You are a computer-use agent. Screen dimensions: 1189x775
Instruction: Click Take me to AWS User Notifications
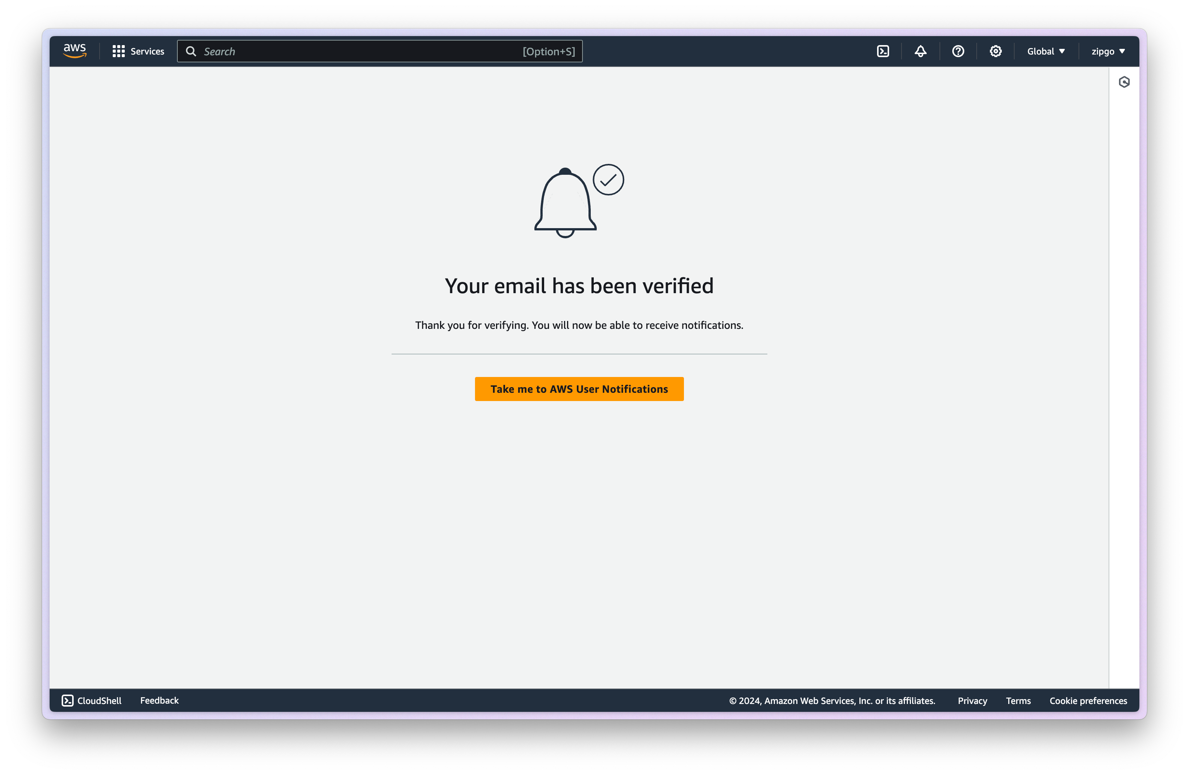[x=579, y=389]
